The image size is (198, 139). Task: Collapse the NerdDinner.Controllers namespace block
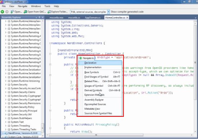pyautogui.click(x=50, y=43)
